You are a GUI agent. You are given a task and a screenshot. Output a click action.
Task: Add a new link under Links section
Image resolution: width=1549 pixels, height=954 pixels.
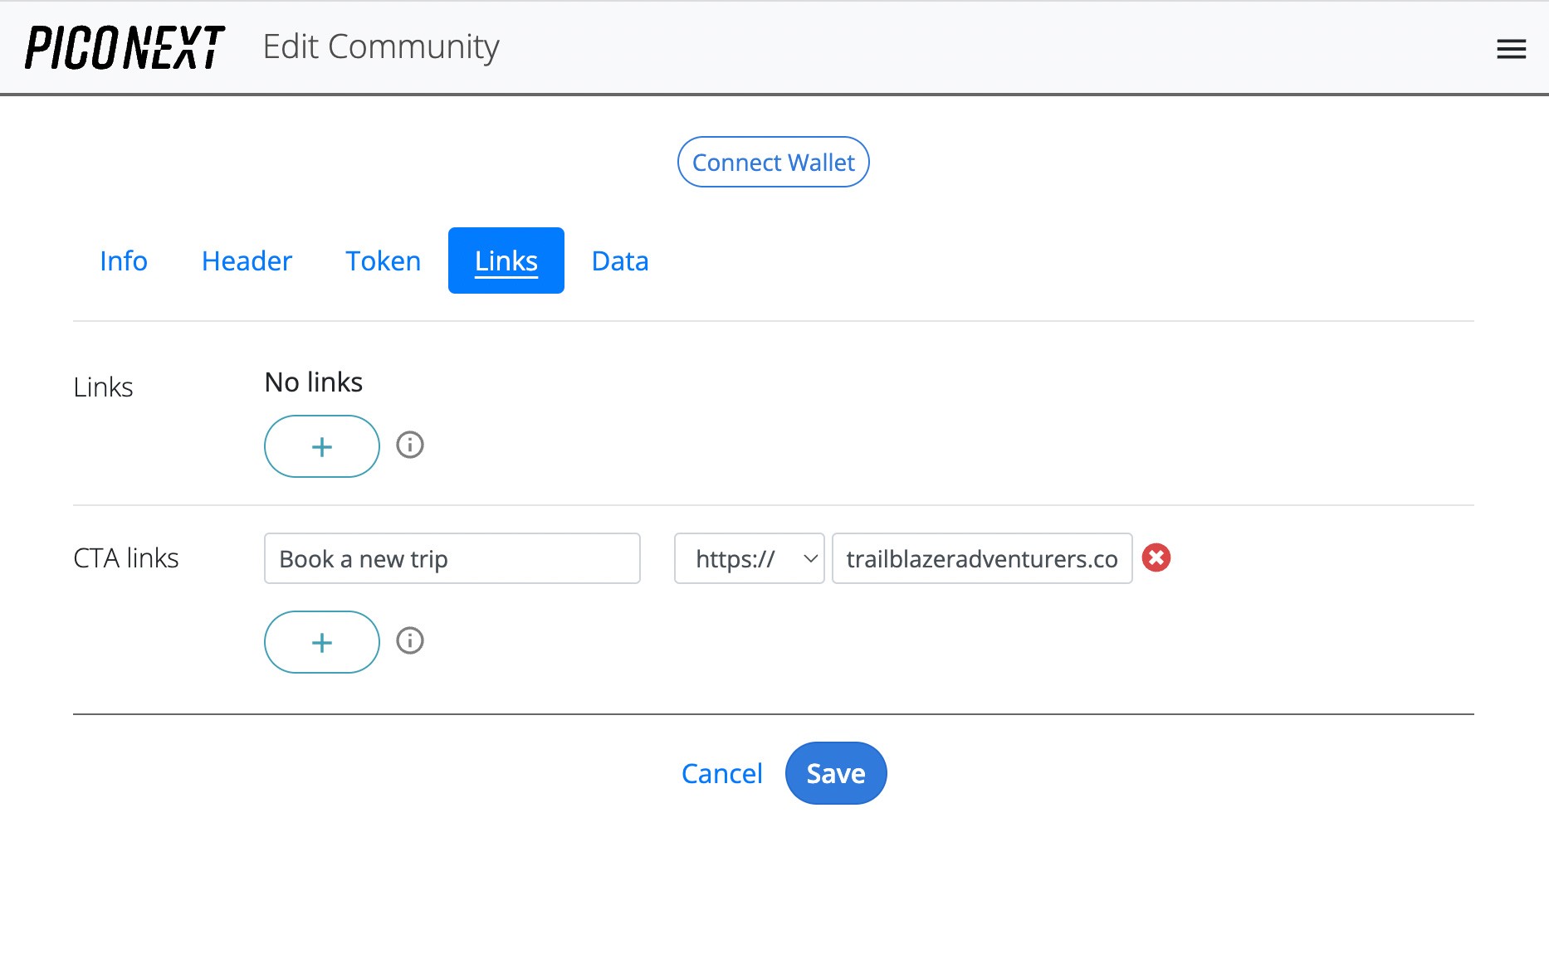coord(321,446)
